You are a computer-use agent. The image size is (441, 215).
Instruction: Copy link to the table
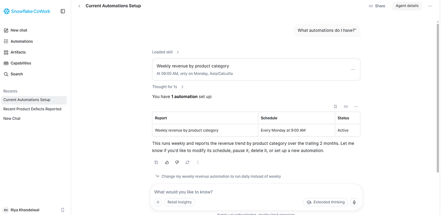tap(346, 107)
